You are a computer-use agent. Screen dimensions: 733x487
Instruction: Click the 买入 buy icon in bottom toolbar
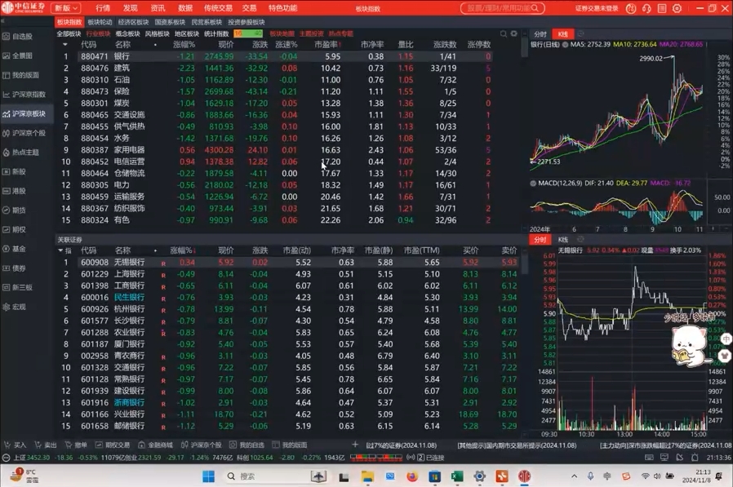tap(16, 445)
